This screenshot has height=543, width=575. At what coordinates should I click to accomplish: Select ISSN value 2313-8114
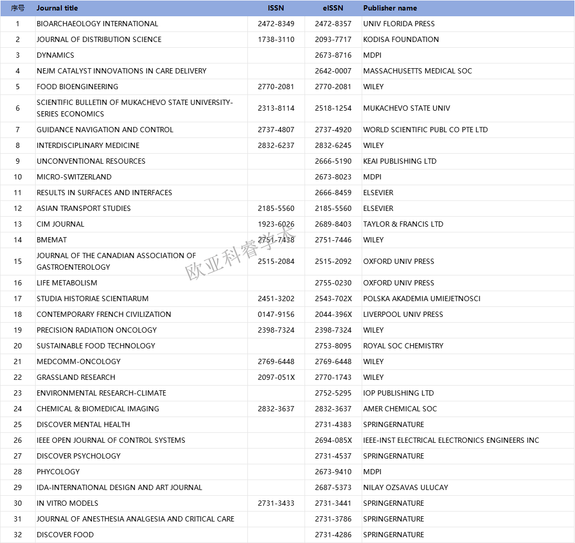[x=276, y=108]
